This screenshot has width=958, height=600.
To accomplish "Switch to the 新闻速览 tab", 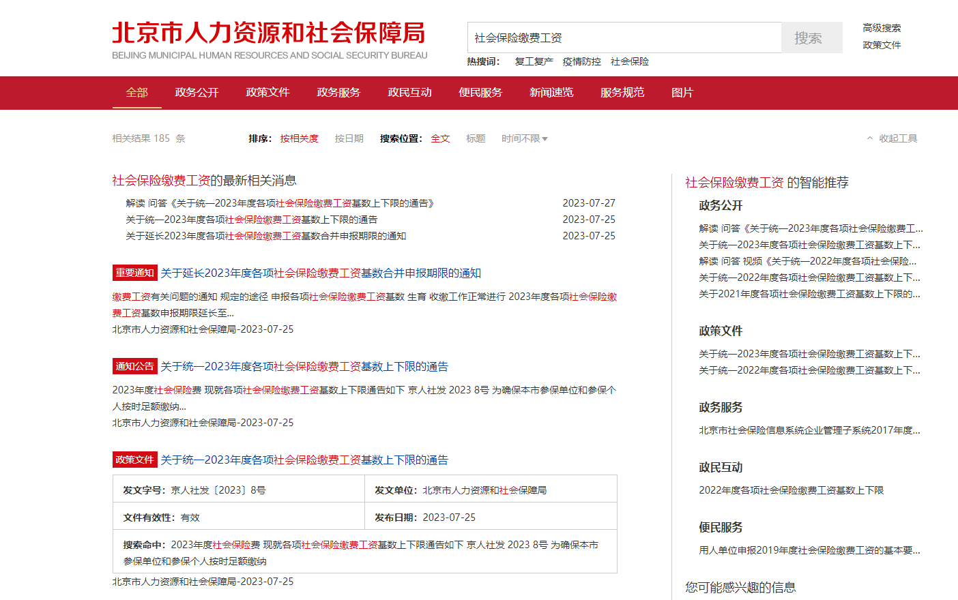I will 551,93.
